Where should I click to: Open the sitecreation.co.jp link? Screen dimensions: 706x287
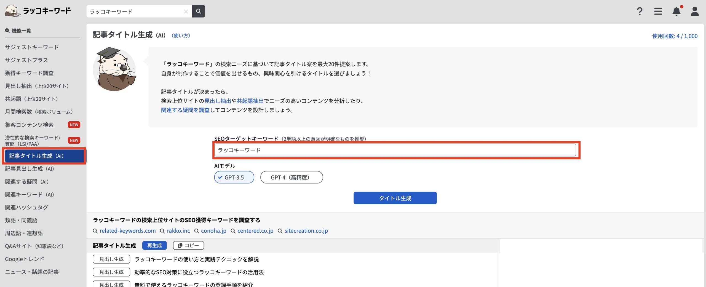306,231
